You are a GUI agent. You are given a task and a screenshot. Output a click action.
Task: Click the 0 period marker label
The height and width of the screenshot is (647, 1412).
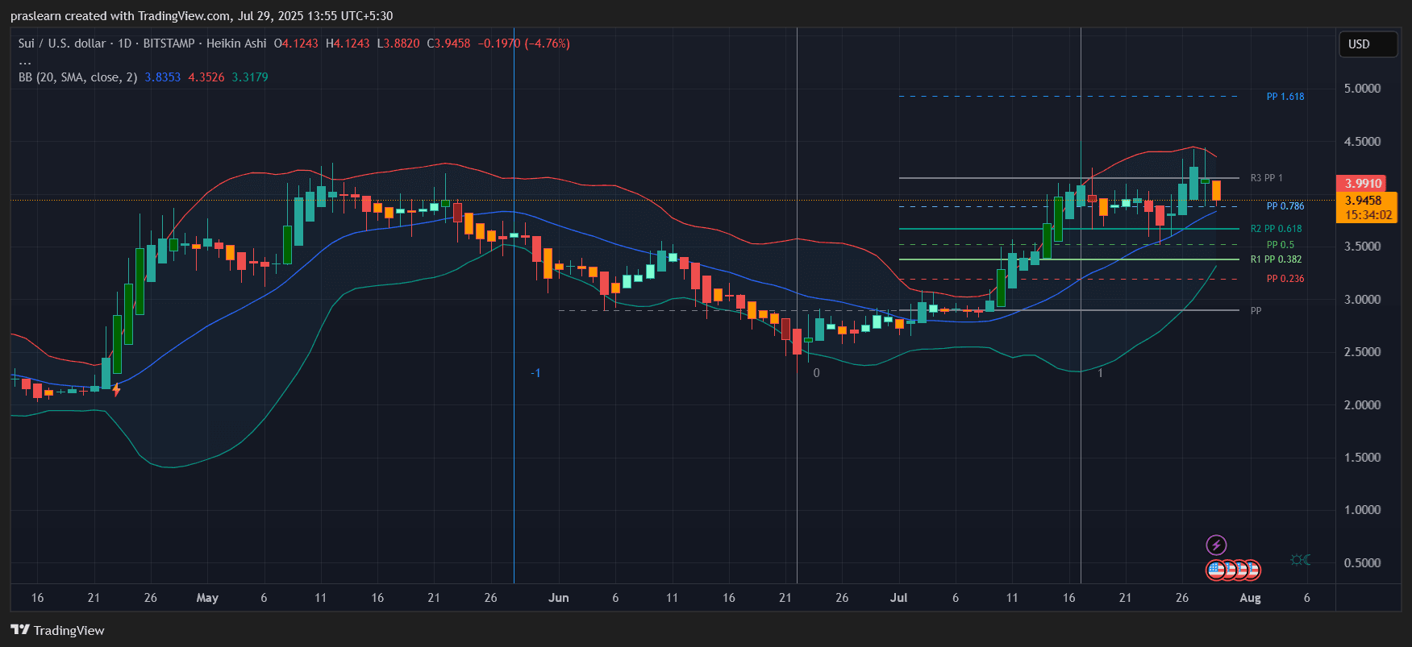point(816,373)
